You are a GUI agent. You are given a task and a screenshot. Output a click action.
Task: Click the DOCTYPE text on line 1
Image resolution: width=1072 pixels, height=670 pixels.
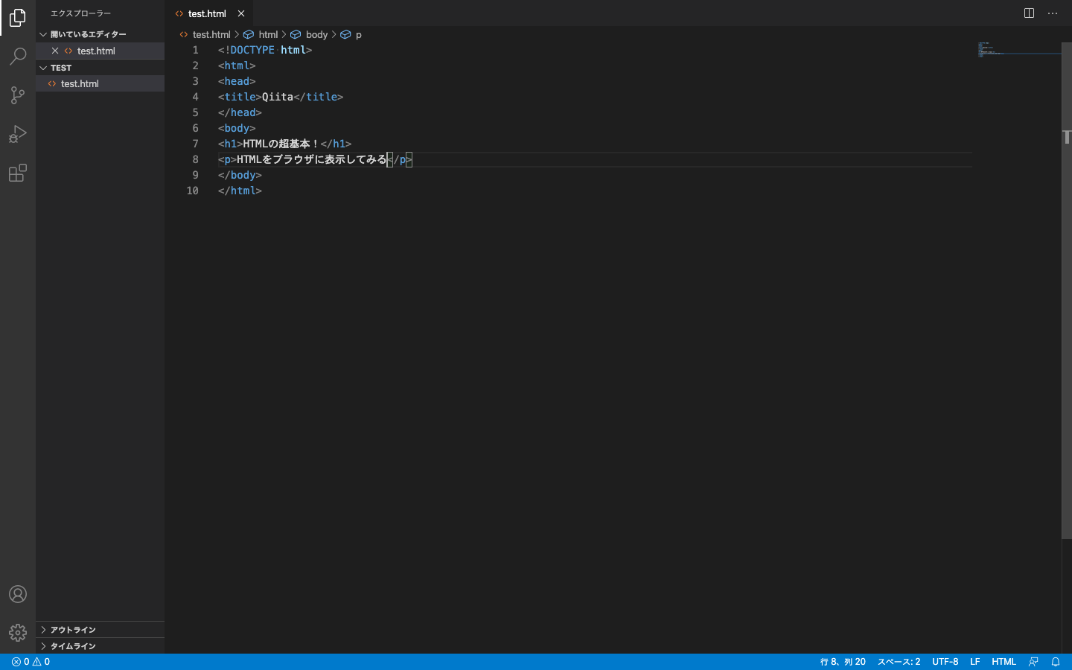point(252,50)
